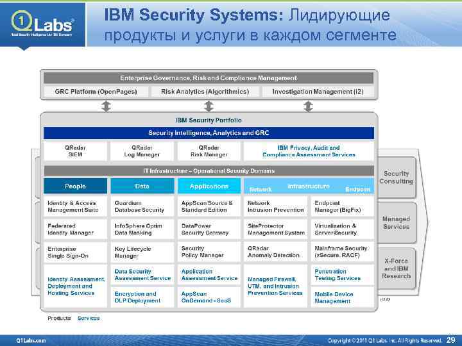Select Endpoint Manager (BigFix)
The image size is (462, 346).
343,206
